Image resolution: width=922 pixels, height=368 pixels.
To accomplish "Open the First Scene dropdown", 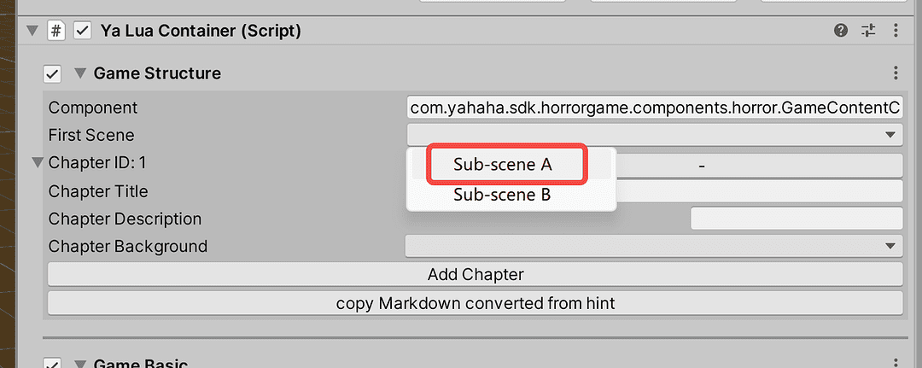I will [x=654, y=135].
